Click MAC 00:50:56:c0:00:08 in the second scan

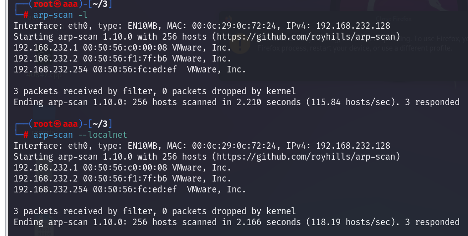pos(125,168)
